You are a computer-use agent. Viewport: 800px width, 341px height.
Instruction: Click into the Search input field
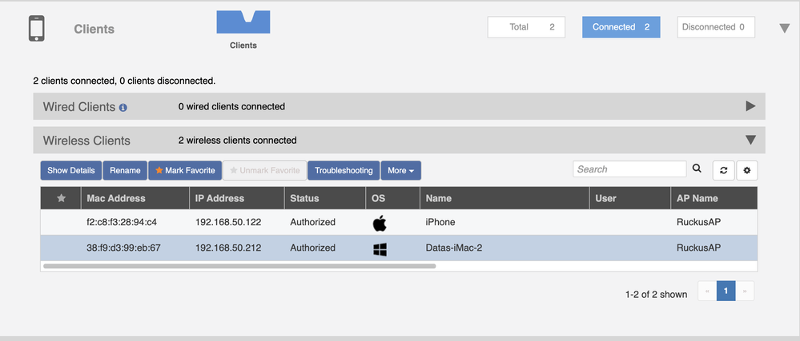pos(629,169)
